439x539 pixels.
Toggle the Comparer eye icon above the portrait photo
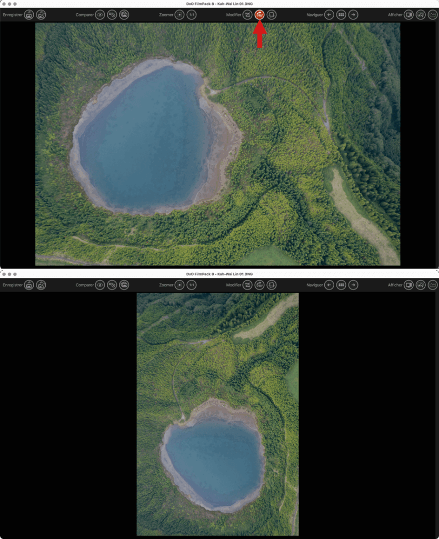[x=100, y=285]
